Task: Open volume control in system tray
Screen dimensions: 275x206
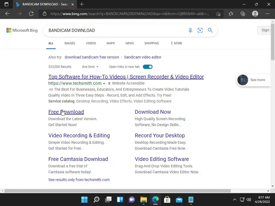Action: click(249, 200)
